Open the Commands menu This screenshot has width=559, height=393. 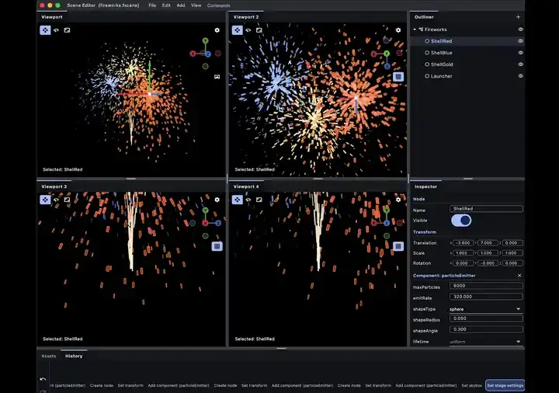(218, 5)
